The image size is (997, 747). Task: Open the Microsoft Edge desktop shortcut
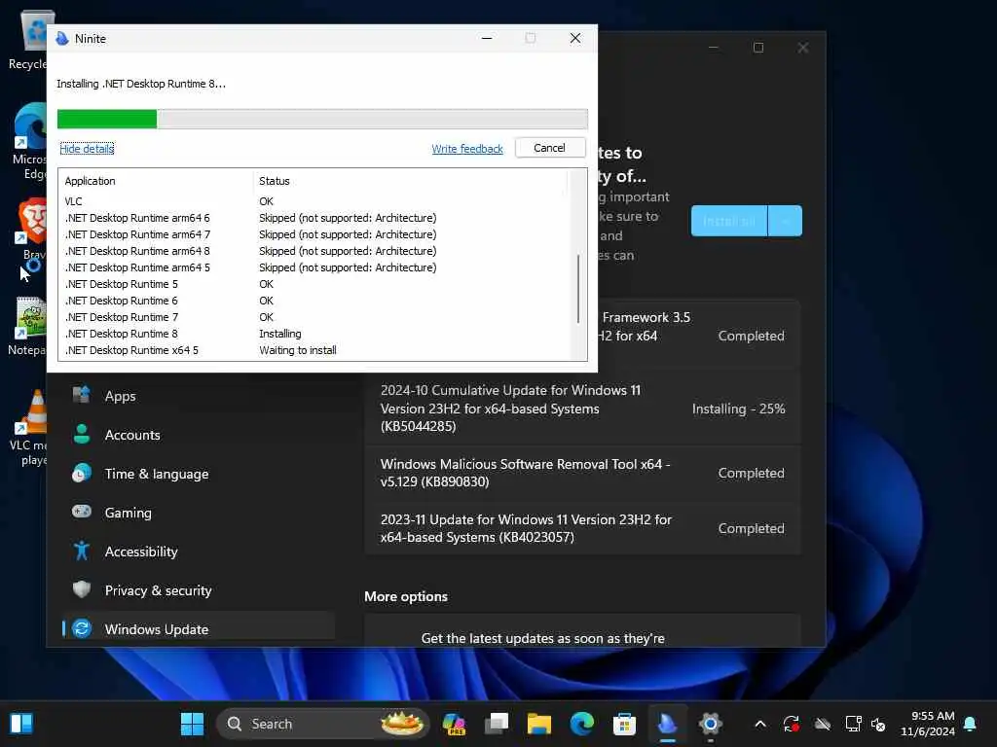pyautogui.click(x=28, y=142)
